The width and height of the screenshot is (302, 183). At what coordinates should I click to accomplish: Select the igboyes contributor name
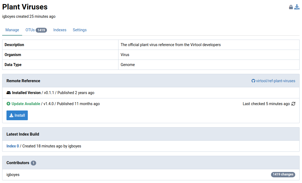click(x=13, y=175)
